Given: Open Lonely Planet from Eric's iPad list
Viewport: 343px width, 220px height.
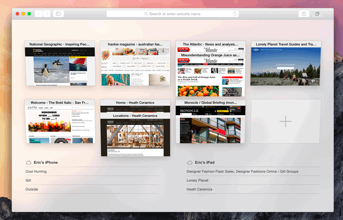Looking at the screenshot, I should click(253, 180).
